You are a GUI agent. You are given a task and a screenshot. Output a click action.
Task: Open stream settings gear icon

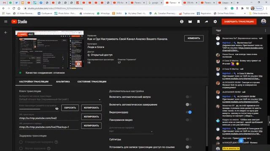[215, 21]
